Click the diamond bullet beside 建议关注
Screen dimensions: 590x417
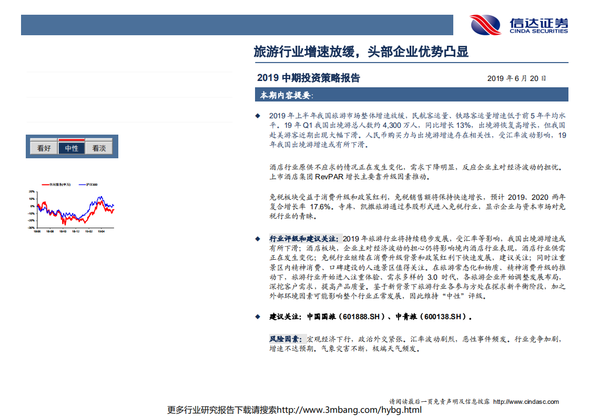click(258, 316)
